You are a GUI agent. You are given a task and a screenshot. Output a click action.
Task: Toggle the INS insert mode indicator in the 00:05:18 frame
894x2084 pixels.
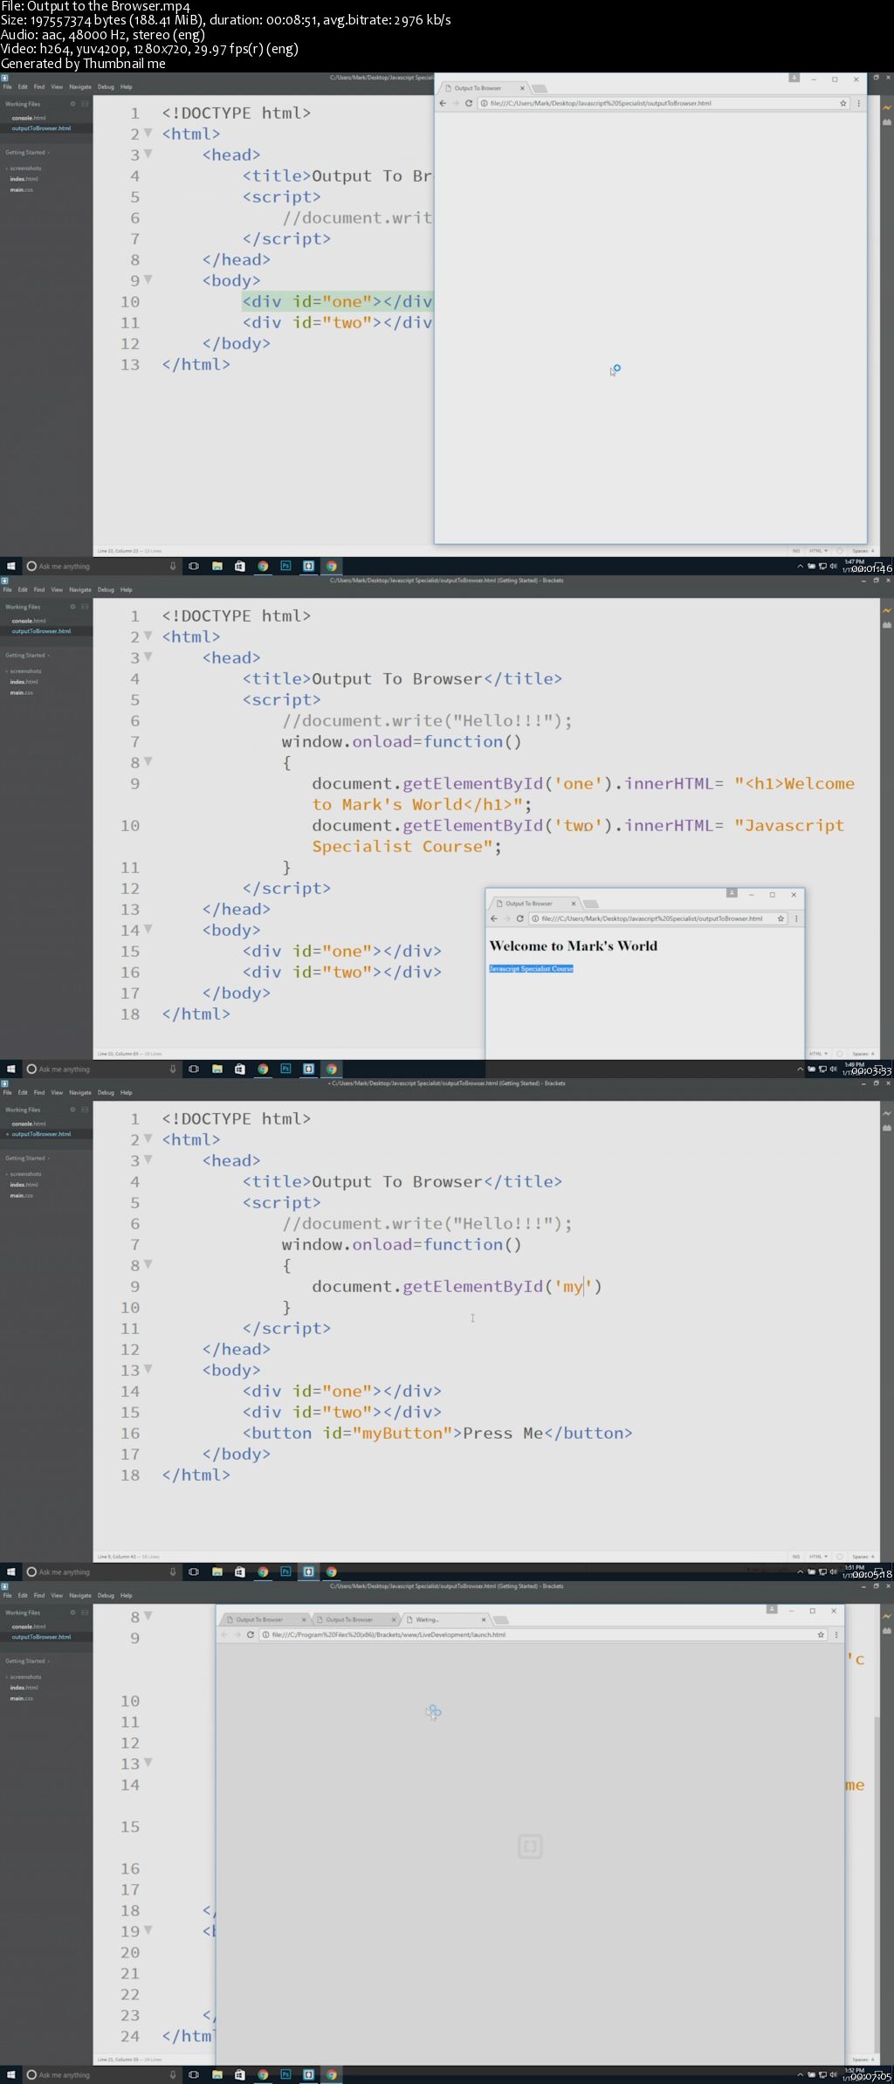click(x=795, y=1556)
